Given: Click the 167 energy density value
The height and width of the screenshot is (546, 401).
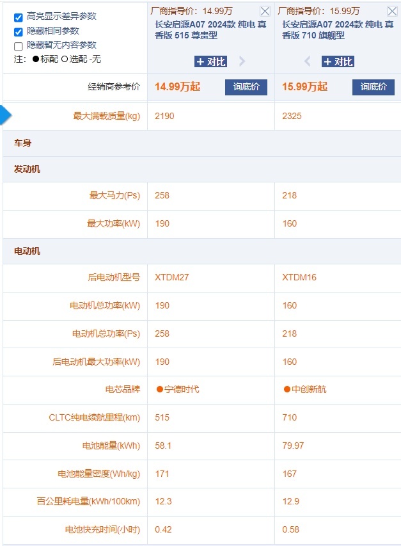Looking at the screenshot, I should pos(289,474).
